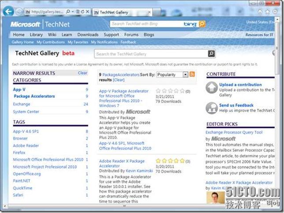Open the Support menu item
Viewport: 284px width, 213px height.
(x=112, y=34)
